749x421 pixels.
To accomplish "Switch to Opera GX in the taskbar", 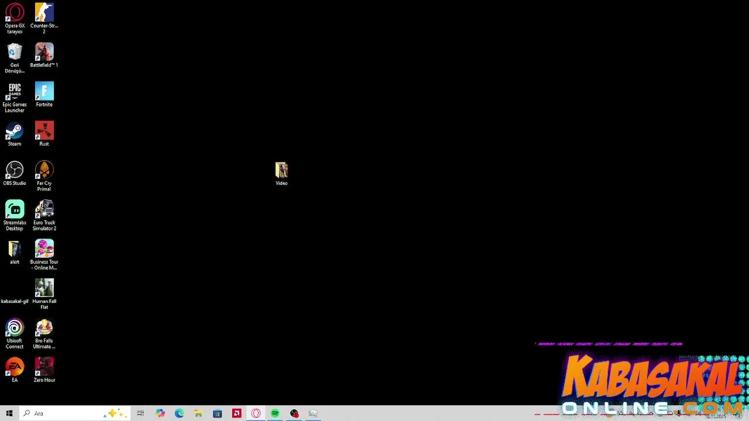I will point(256,413).
